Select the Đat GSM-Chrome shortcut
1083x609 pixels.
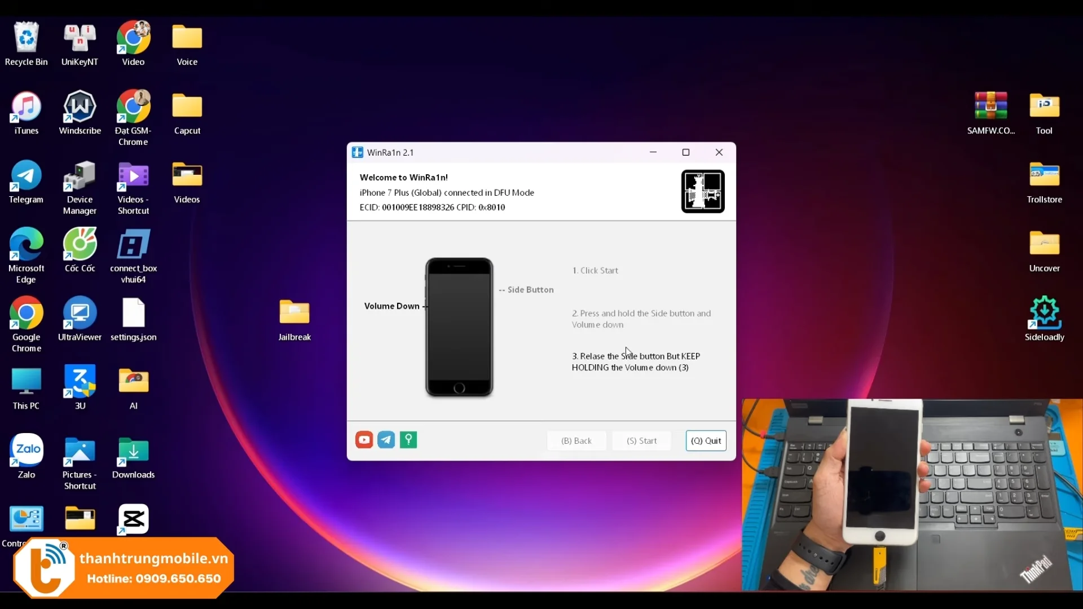tap(134, 118)
